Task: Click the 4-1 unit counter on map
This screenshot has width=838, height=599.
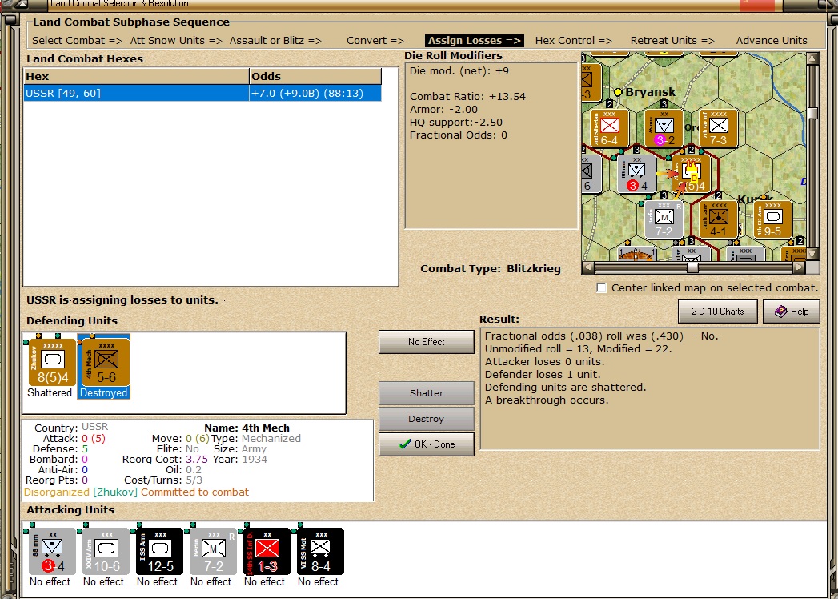Action: click(x=718, y=219)
